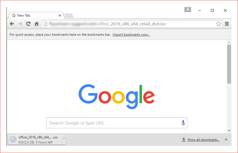
Task: Expand the office ISO download options arrow
Action: 64,138
